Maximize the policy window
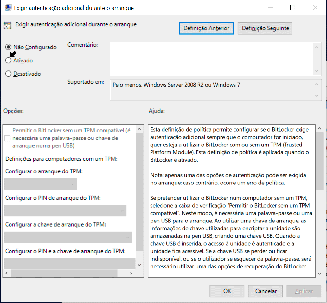Screen dimensions: 327x303 (292, 8)
